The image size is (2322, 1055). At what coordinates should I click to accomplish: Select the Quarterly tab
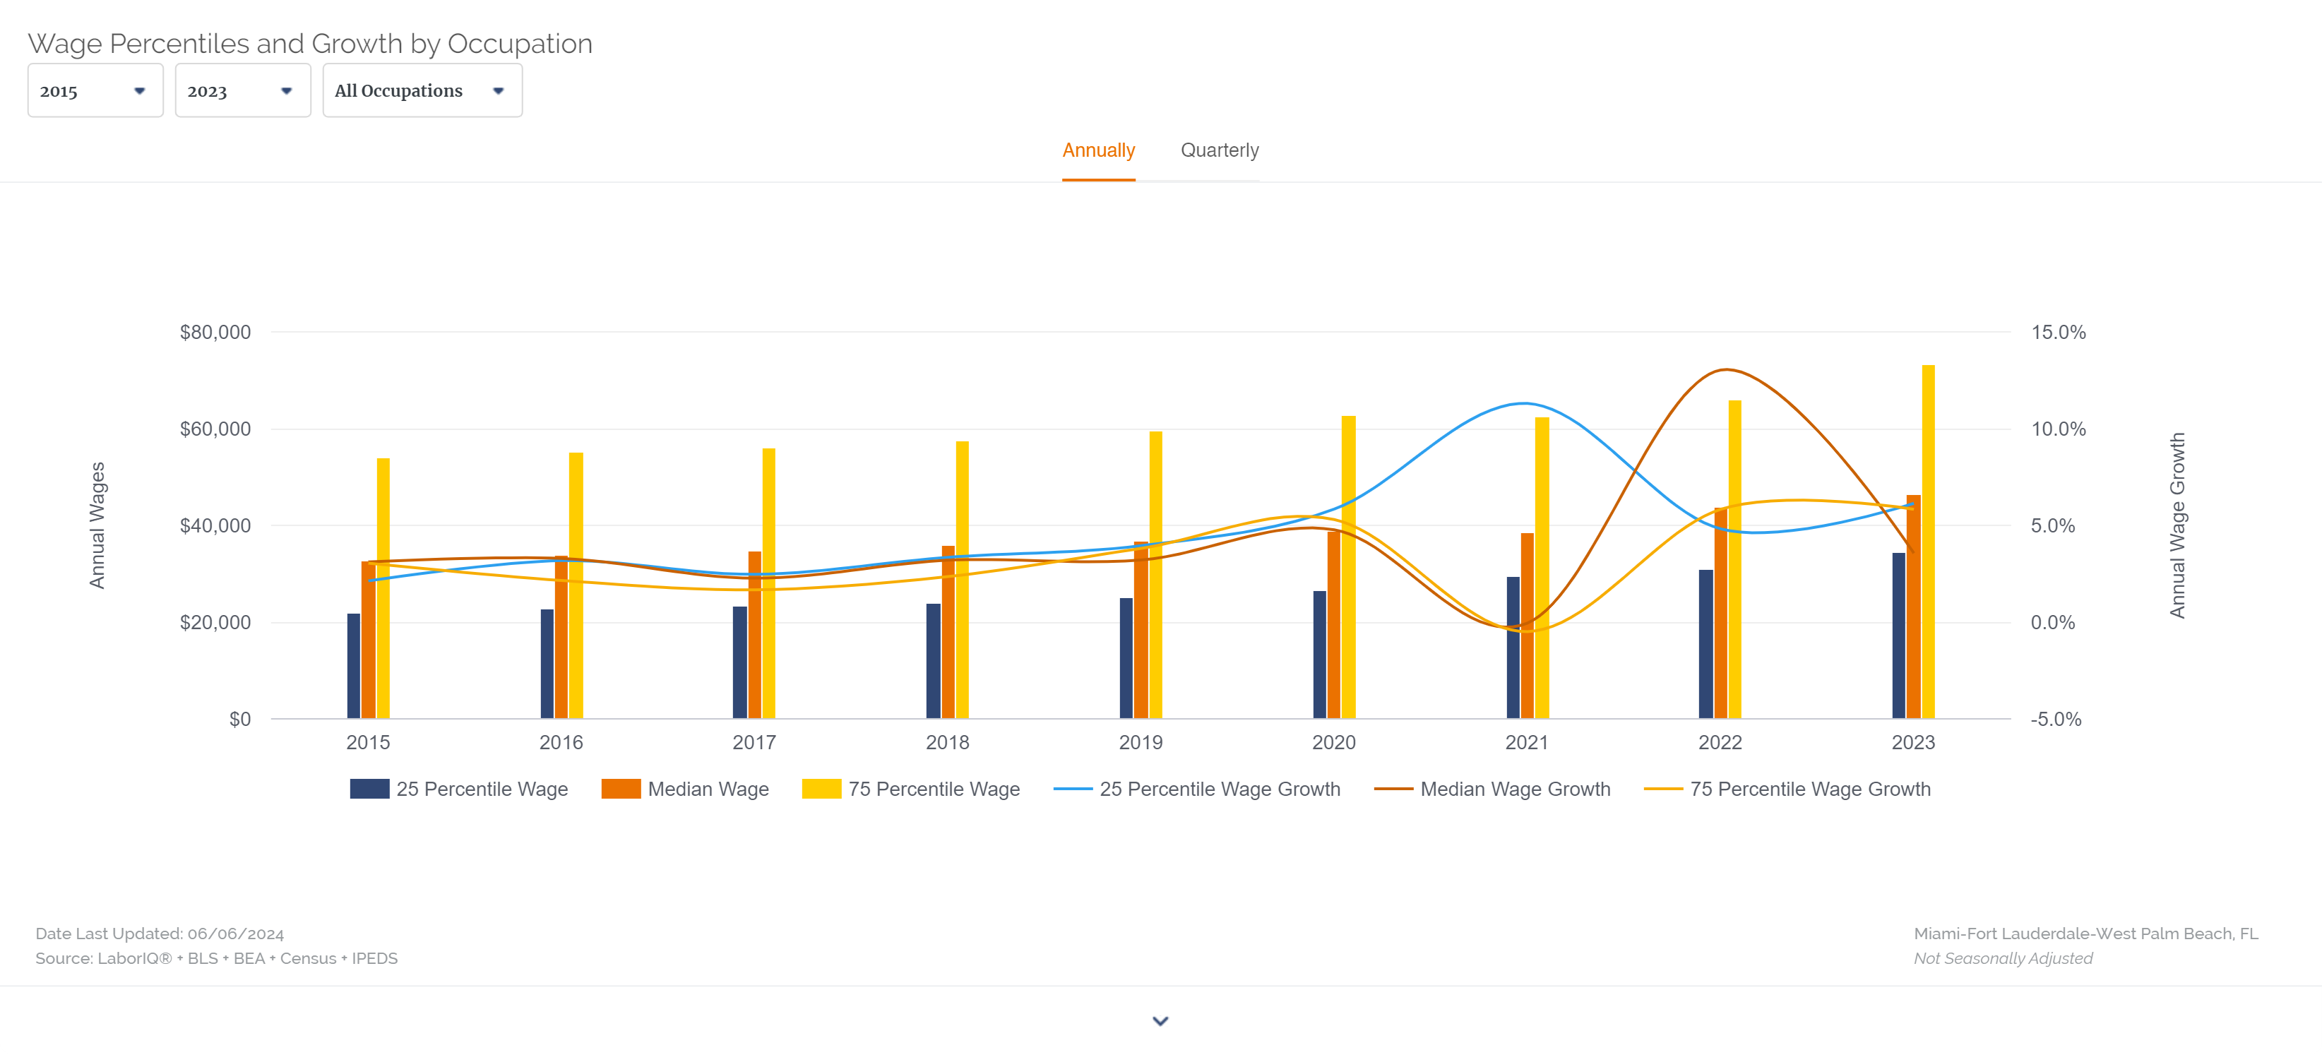pyautogui.click(x=1220, y=150)
